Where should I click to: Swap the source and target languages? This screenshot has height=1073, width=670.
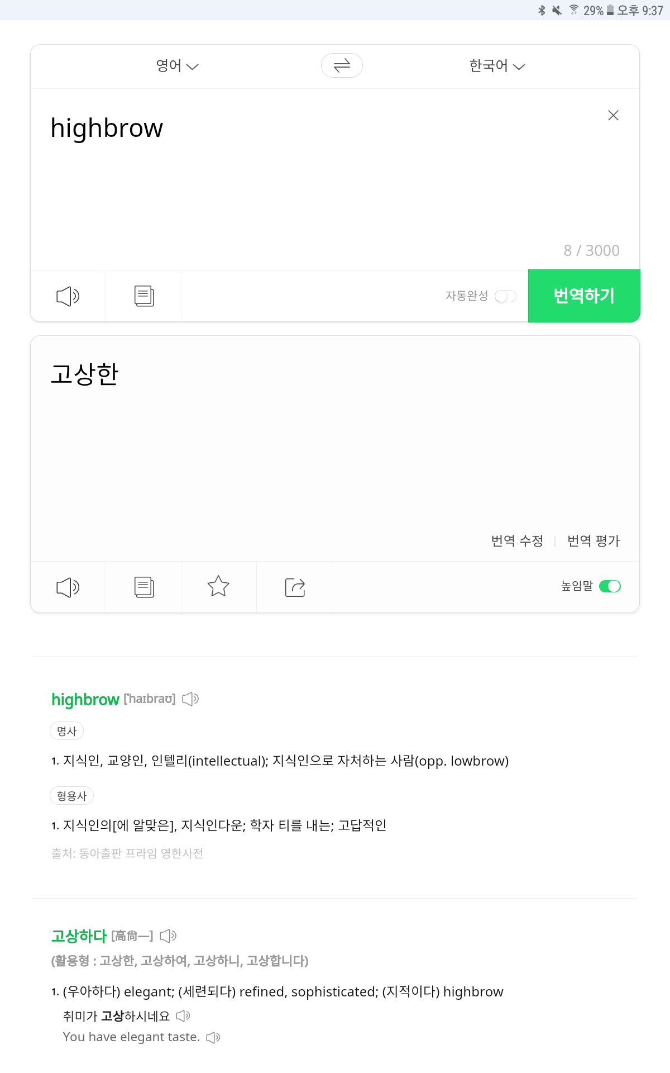[x=342, y=66]
